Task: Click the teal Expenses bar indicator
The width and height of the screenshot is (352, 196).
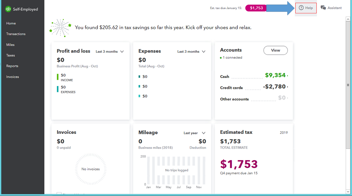Action: point(58,89)
